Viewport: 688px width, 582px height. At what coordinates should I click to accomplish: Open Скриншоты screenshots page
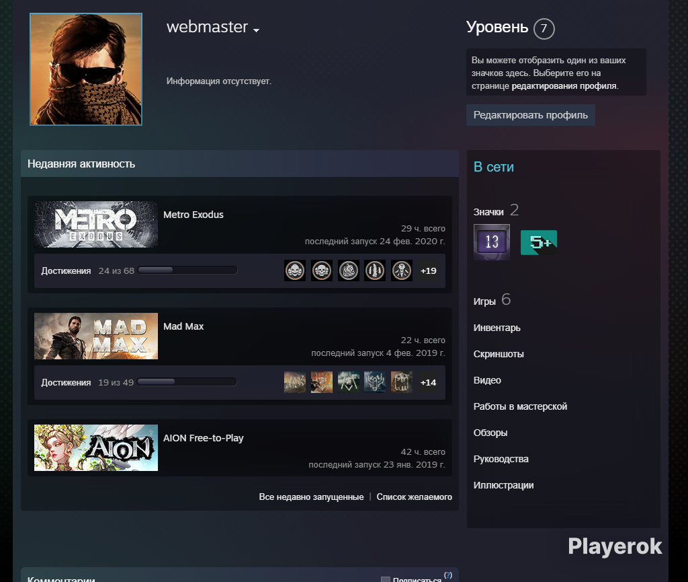point(499,354)
